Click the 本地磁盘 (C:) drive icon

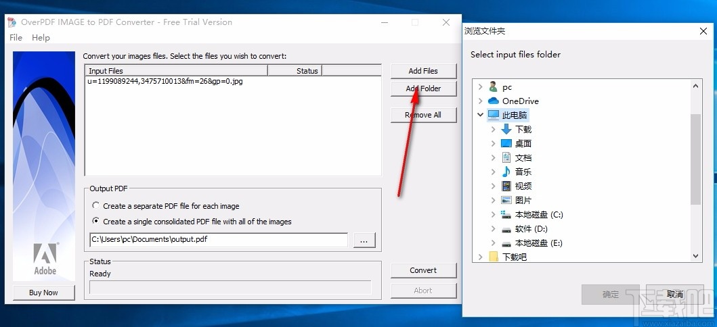pos(506,214)
